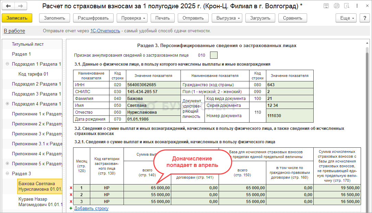Open the Еще dropdown menu

pyautogui.click(x=346, y=18)
